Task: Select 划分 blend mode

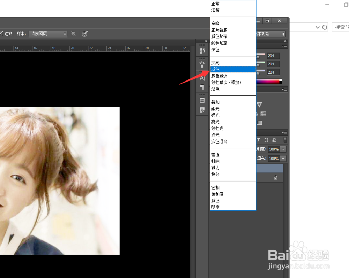Action: [233, 174]
